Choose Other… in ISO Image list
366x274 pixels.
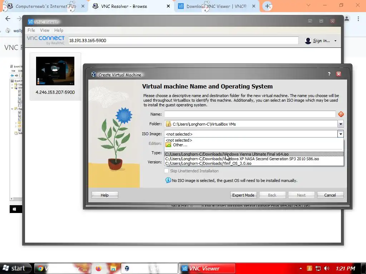click(x=254, y=145)
